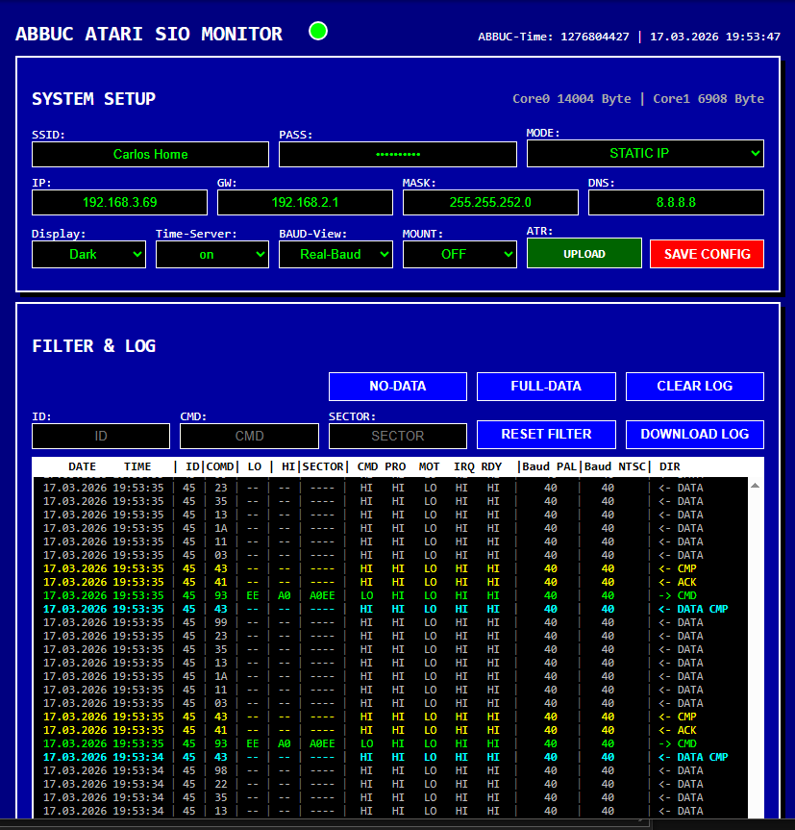Click the UPLOAD button for ATR

(584, 252)
